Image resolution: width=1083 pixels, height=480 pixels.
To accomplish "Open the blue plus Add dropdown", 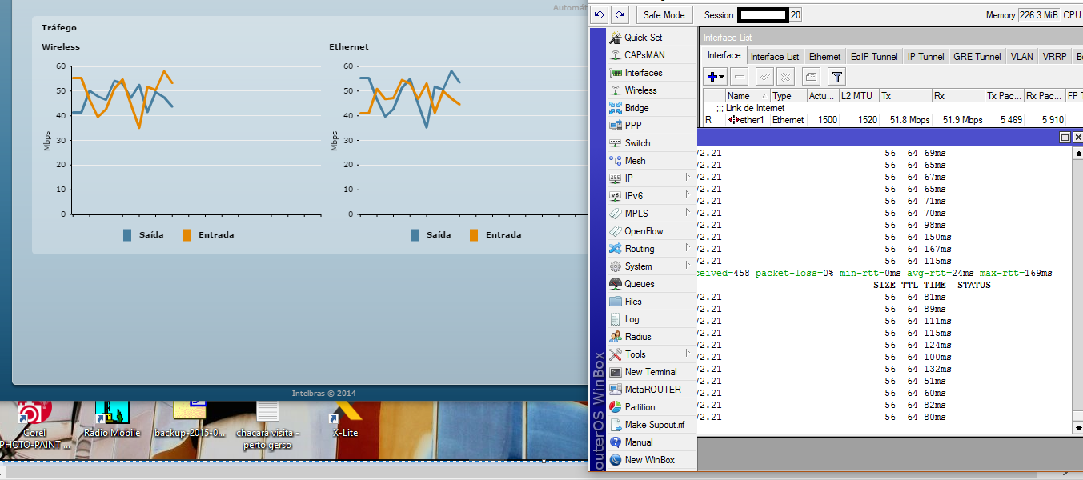I will (x=715, y=77).
